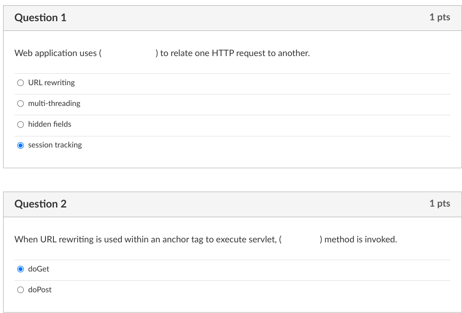Click the Question 1 heading
This screenshot has height=313, width=462.
(x=40, y=18)
